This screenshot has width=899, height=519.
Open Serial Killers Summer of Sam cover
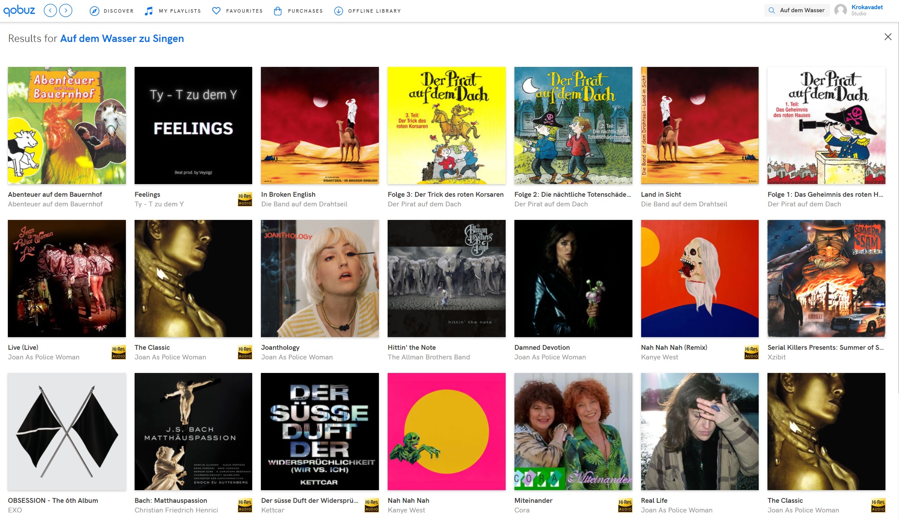[826, 279]
